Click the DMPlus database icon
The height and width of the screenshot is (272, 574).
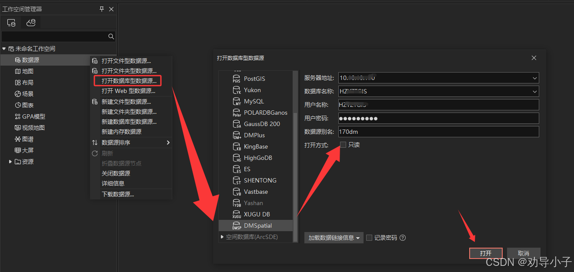pos(237,136)
